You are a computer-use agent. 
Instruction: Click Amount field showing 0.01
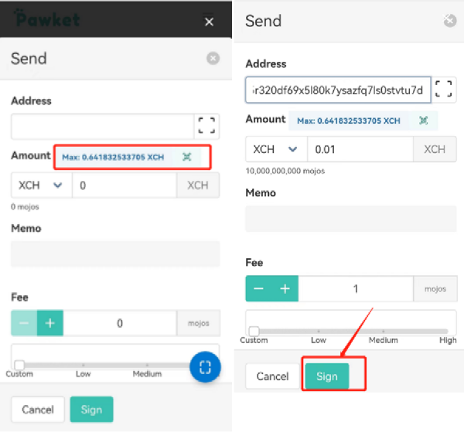click(360, 149)
